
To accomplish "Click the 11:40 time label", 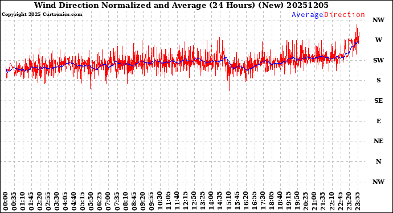I will click(x=177, y=201).
